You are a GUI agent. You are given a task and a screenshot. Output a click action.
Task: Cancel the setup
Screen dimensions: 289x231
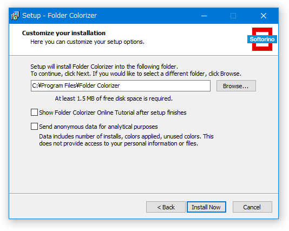252,207
